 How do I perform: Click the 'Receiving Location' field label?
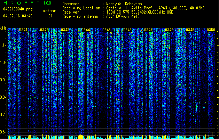tap(81, 8)
